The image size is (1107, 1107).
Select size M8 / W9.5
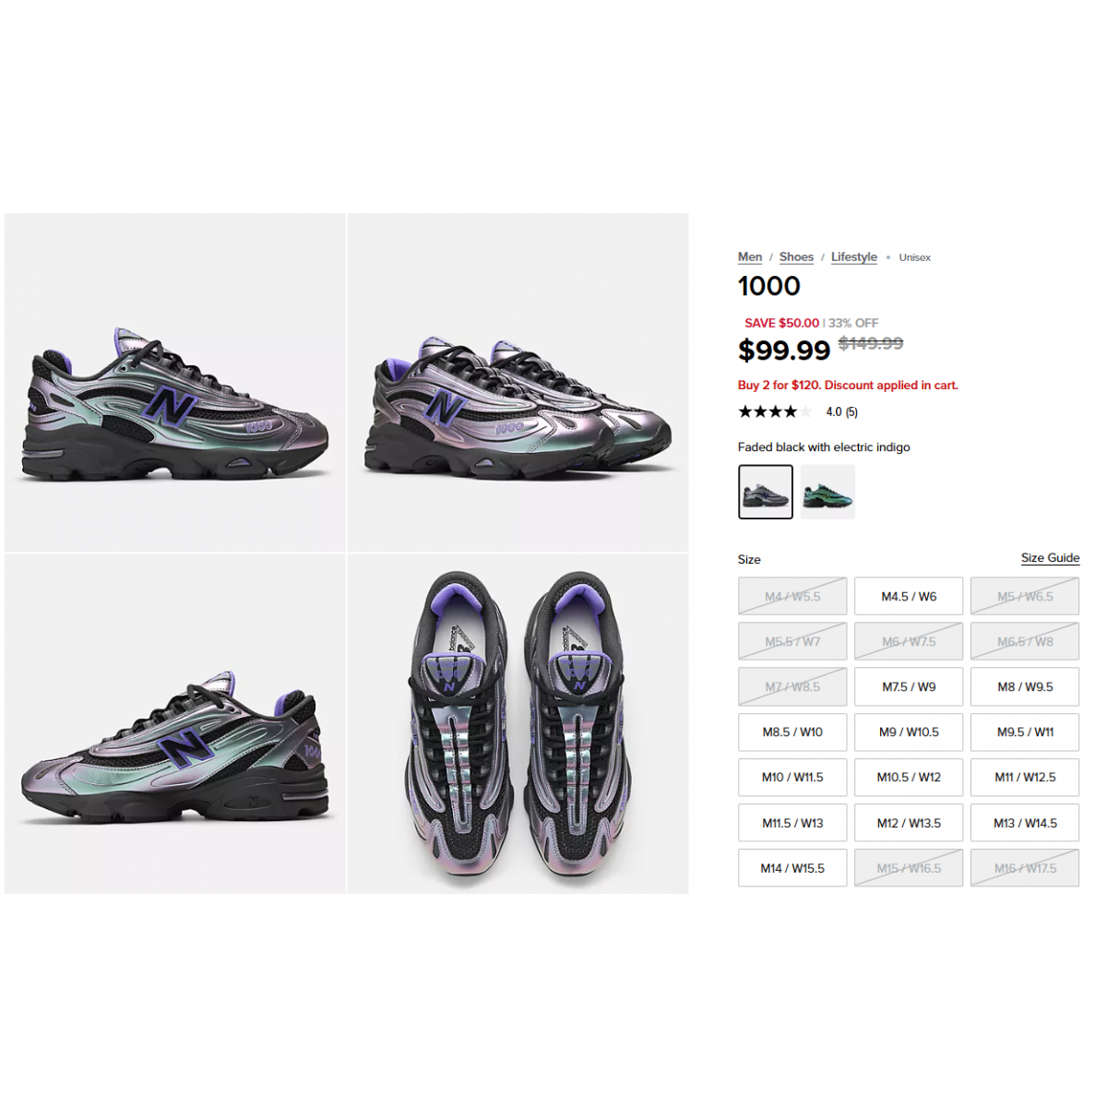click(x=1025, y=686)
